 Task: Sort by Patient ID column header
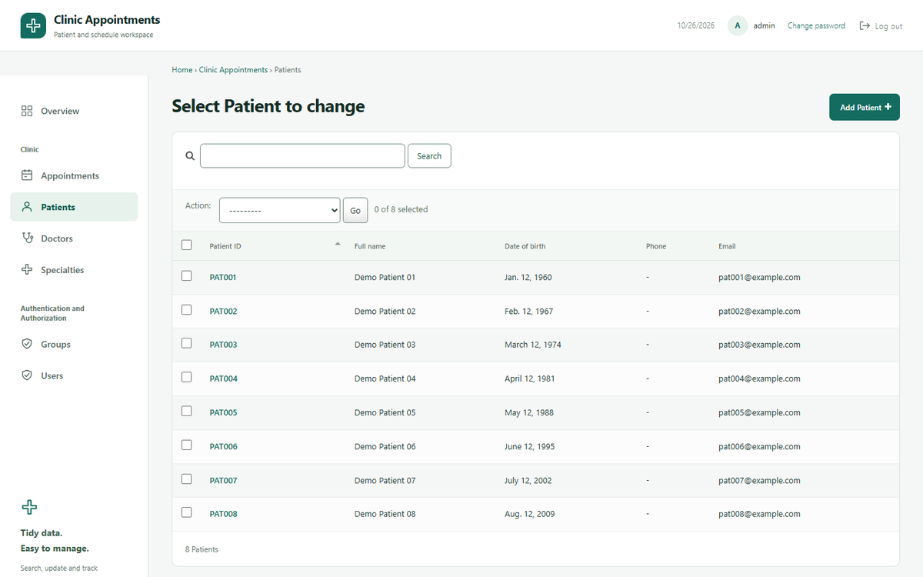click(225, 246)
